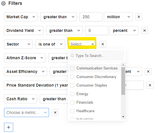Remove the Asset Efficiency filter row

[x=148, y=71]
